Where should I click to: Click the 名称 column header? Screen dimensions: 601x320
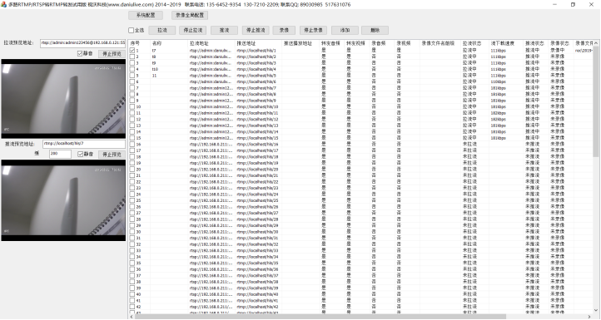[169, 43]
